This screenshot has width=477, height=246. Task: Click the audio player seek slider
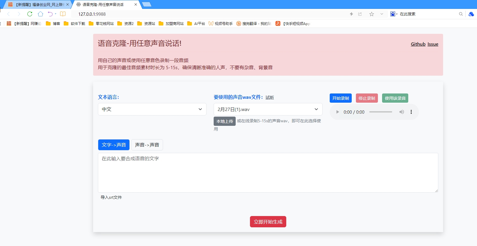[x=381, y=112]
